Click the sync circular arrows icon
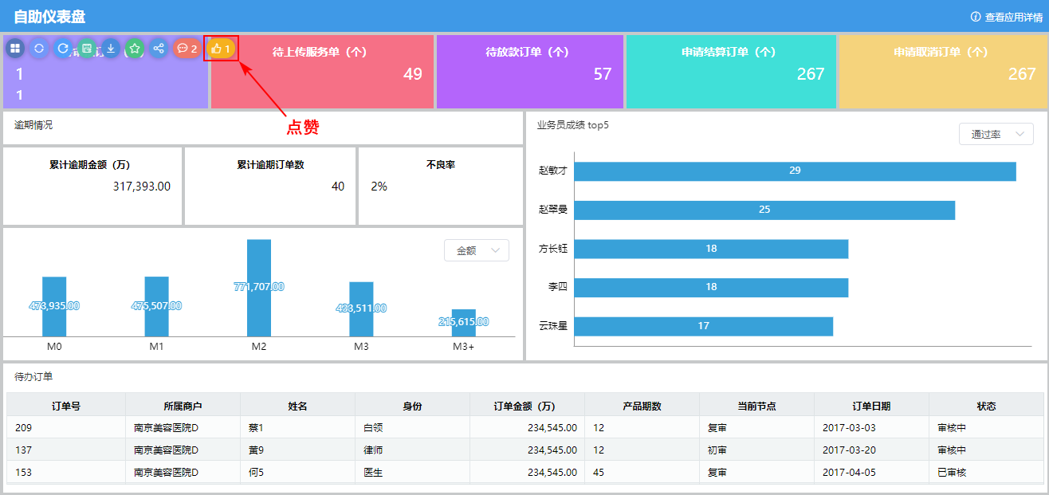Viewport: 1049px width, 495px height. click(x=39, y=49)
